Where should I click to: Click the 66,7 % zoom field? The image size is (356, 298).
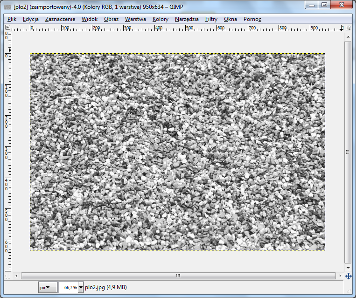click(68, 287)
